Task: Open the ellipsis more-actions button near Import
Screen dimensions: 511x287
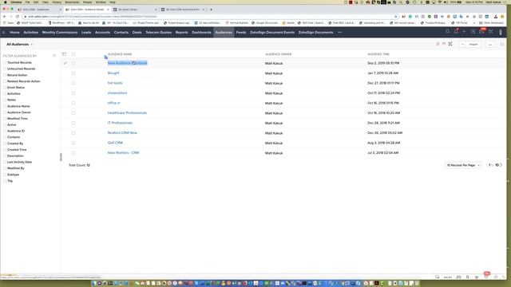Action: click(x=490, y=45)
